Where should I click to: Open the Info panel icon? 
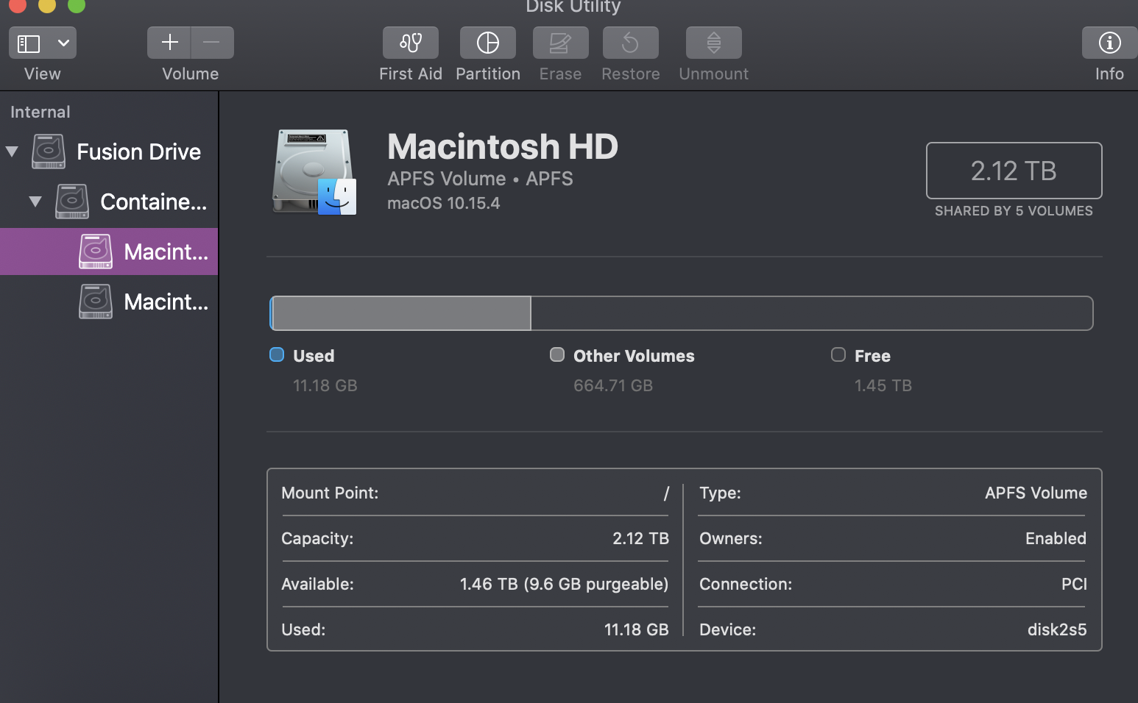tap(1109, 43)
